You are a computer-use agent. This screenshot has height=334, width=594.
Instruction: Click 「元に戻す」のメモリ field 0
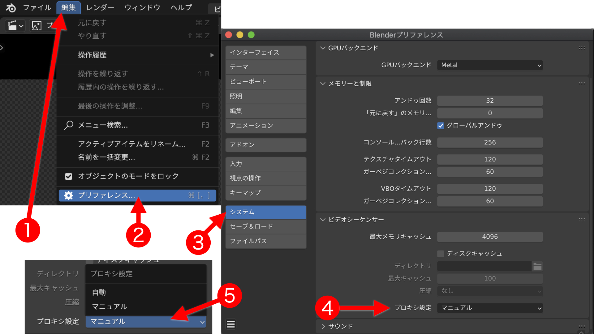point(490,113)
